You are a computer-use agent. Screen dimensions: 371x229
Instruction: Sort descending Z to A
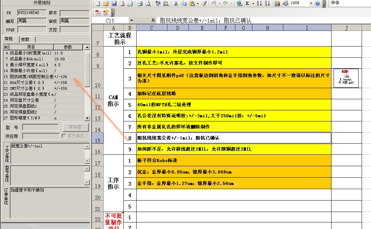click(x=267, y=3)
